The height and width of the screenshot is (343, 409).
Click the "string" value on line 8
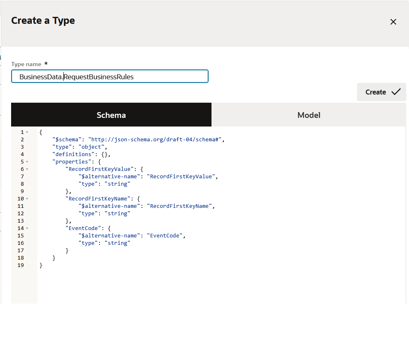pos(117,184)
